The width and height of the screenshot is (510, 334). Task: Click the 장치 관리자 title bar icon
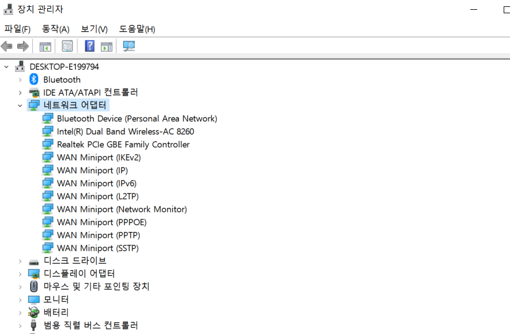8,9
